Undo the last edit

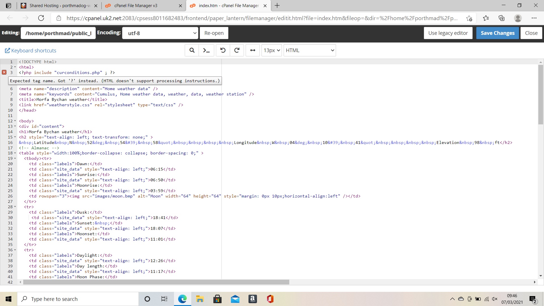coord(223,50)
